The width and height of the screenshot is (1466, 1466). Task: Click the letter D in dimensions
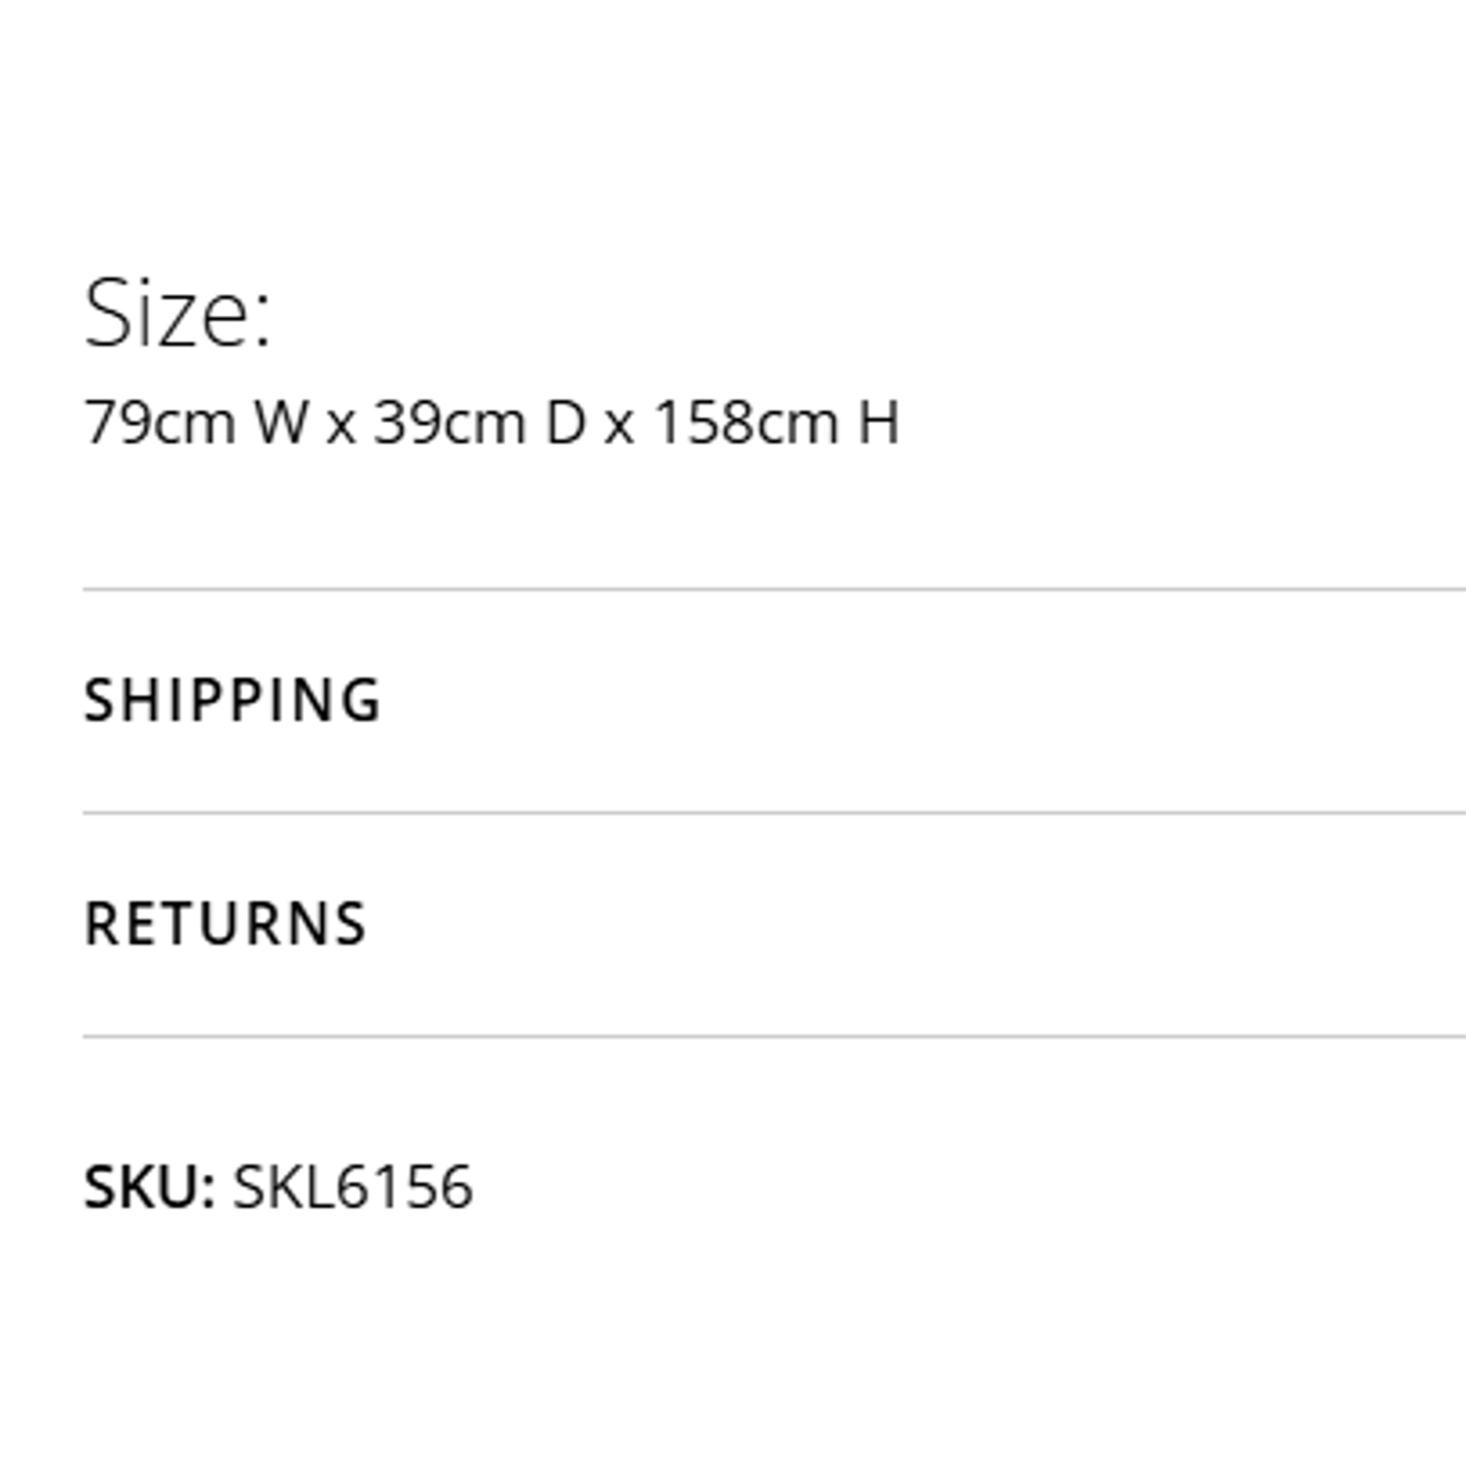click(567, 423)
